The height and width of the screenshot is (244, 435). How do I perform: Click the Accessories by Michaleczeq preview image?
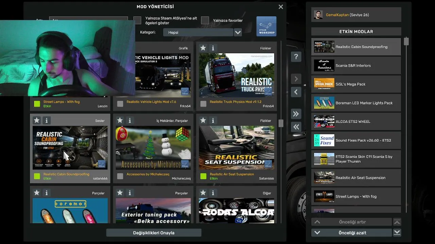(x=153, y=148)
